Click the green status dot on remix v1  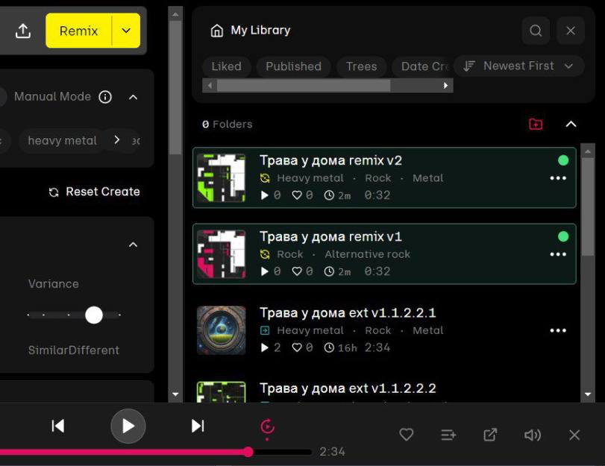[563, 236]
